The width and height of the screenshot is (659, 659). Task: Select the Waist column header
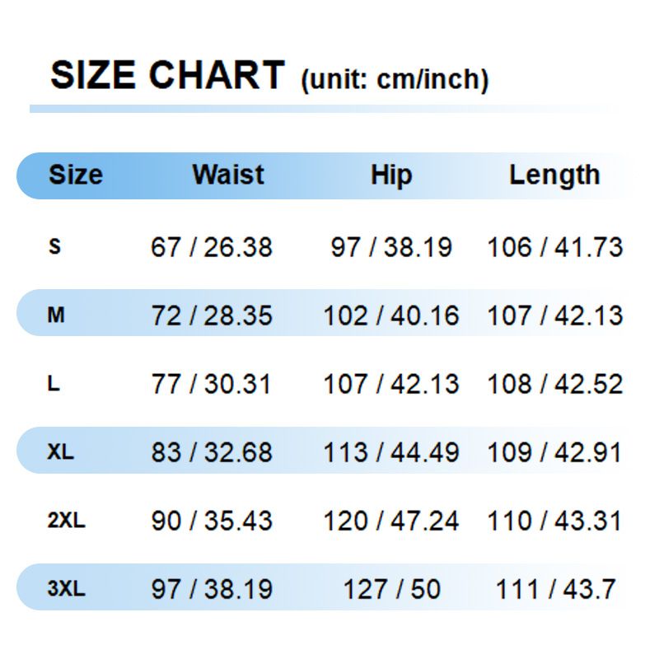point(228,175)
